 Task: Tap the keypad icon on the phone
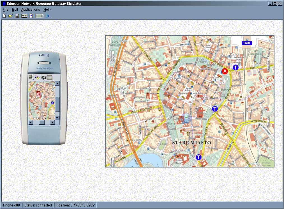click(x=31, y=77)
